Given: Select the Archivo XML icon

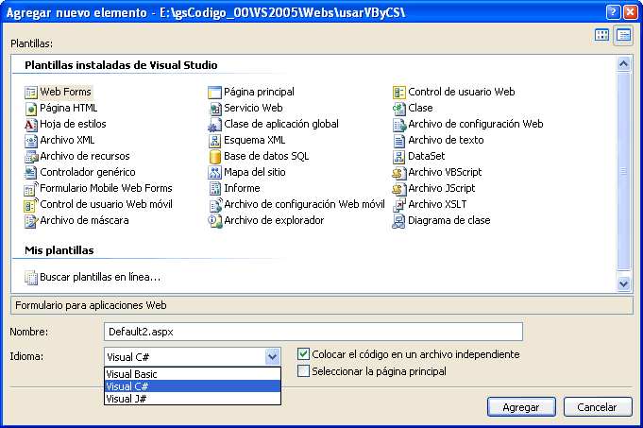Looking at the screenshot, I should pyautogui.click(x=31, y=141).
